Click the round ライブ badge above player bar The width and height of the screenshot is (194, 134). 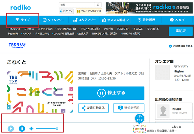(x=140, y=119)
